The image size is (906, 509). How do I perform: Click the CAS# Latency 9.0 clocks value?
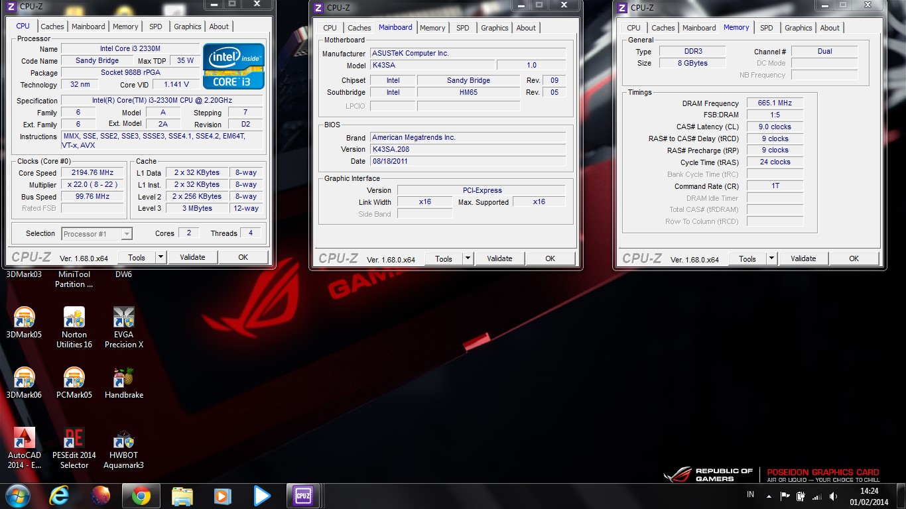pos(775,127)
